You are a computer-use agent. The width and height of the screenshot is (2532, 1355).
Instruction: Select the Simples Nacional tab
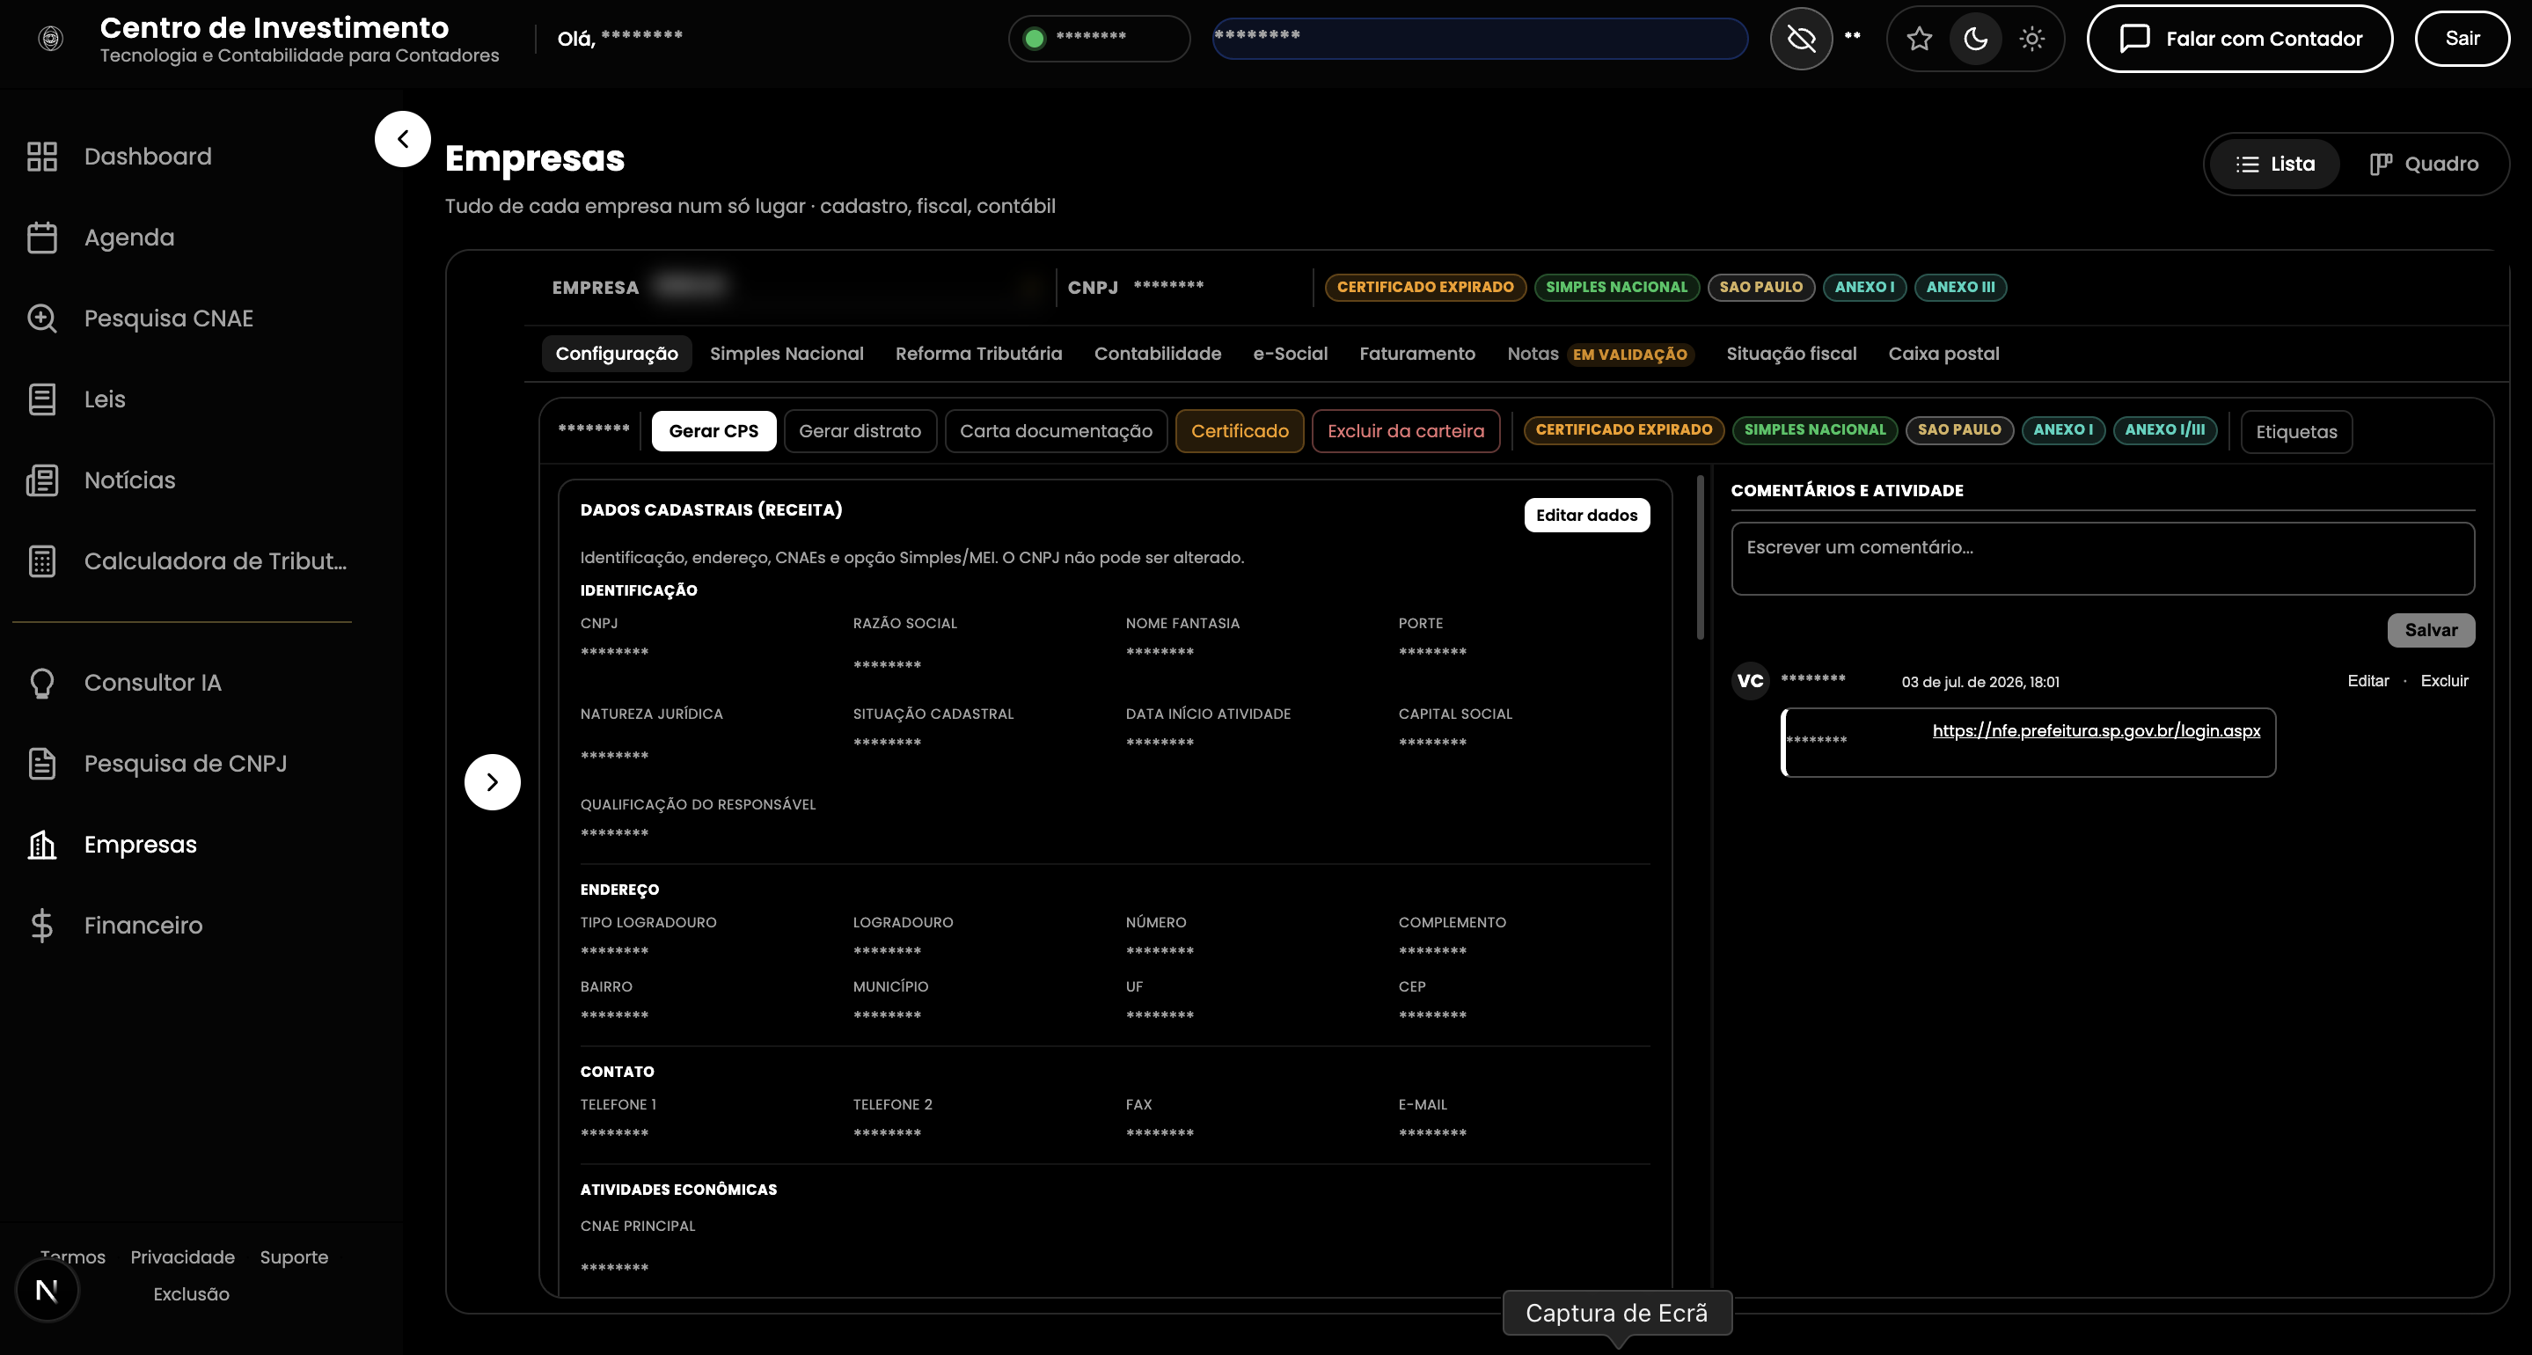coord(787,353)
